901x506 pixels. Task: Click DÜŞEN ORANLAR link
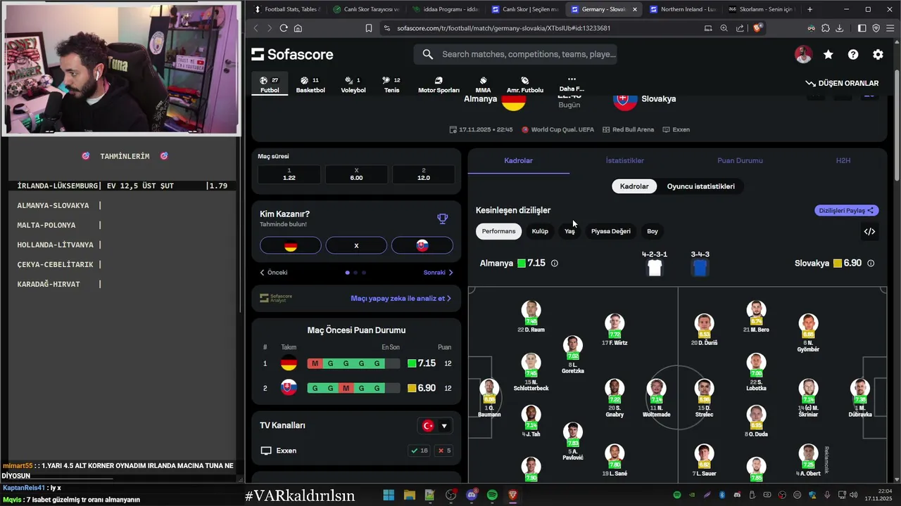click(x=843, y=83)
